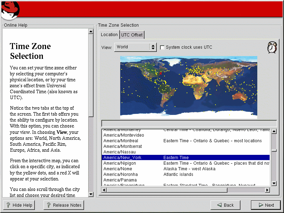Open the Release Notes
The height and width of the screenshot is (213, 284).
click(x=64, y=205)
